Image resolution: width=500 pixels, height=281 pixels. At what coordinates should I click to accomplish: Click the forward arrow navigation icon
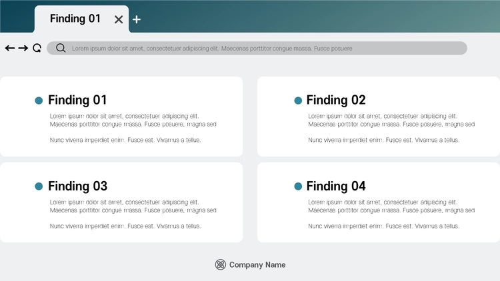23,48
